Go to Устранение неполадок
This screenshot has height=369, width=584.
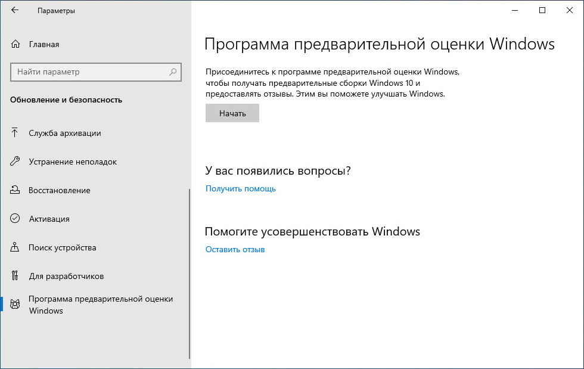pos(73,162)
